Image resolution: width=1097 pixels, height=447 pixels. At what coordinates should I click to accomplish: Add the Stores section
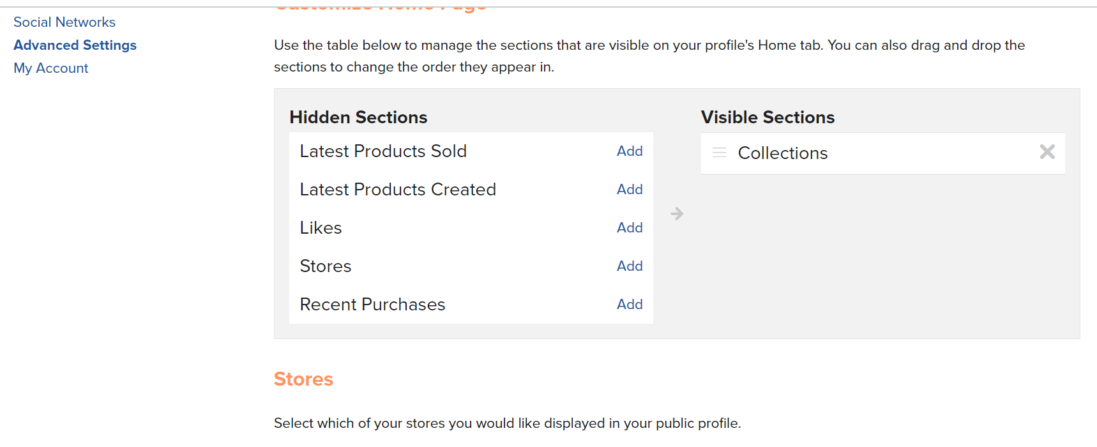click(x=630, y=266)
